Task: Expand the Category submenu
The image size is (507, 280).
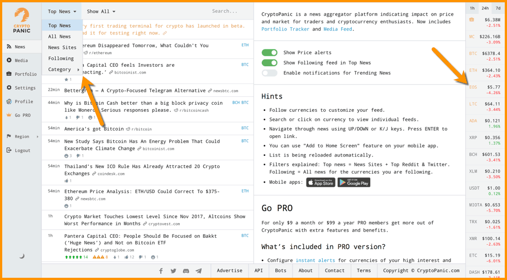Action: (x=62, y=69)
